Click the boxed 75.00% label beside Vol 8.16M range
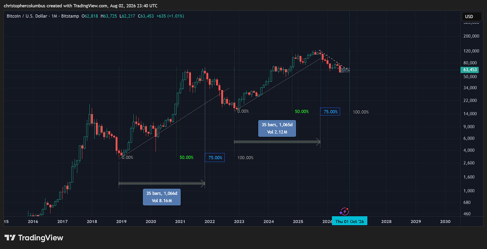This screenshot has height=249, width=487. 215,158
